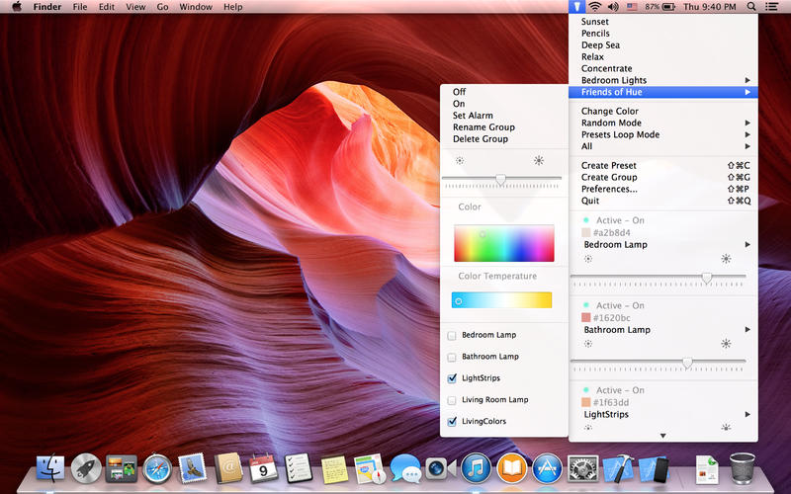791x494 pixels.
Task: Turn the group Off in submenu
Action: pos(504,92)
